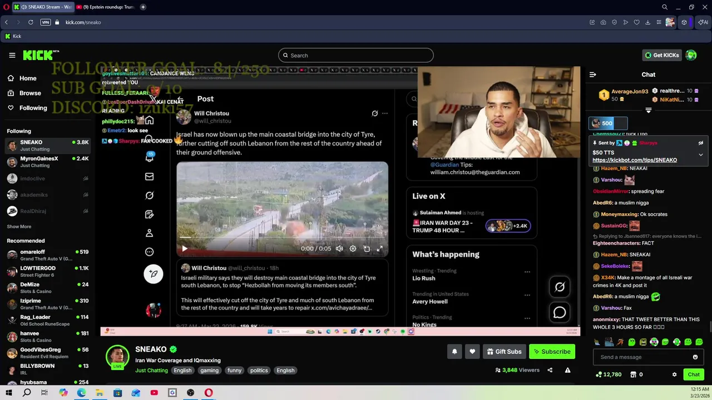Toggle the VPN badge in address bar
The width and height of the screenshot is (712, 400).
(x=46, y=22)
